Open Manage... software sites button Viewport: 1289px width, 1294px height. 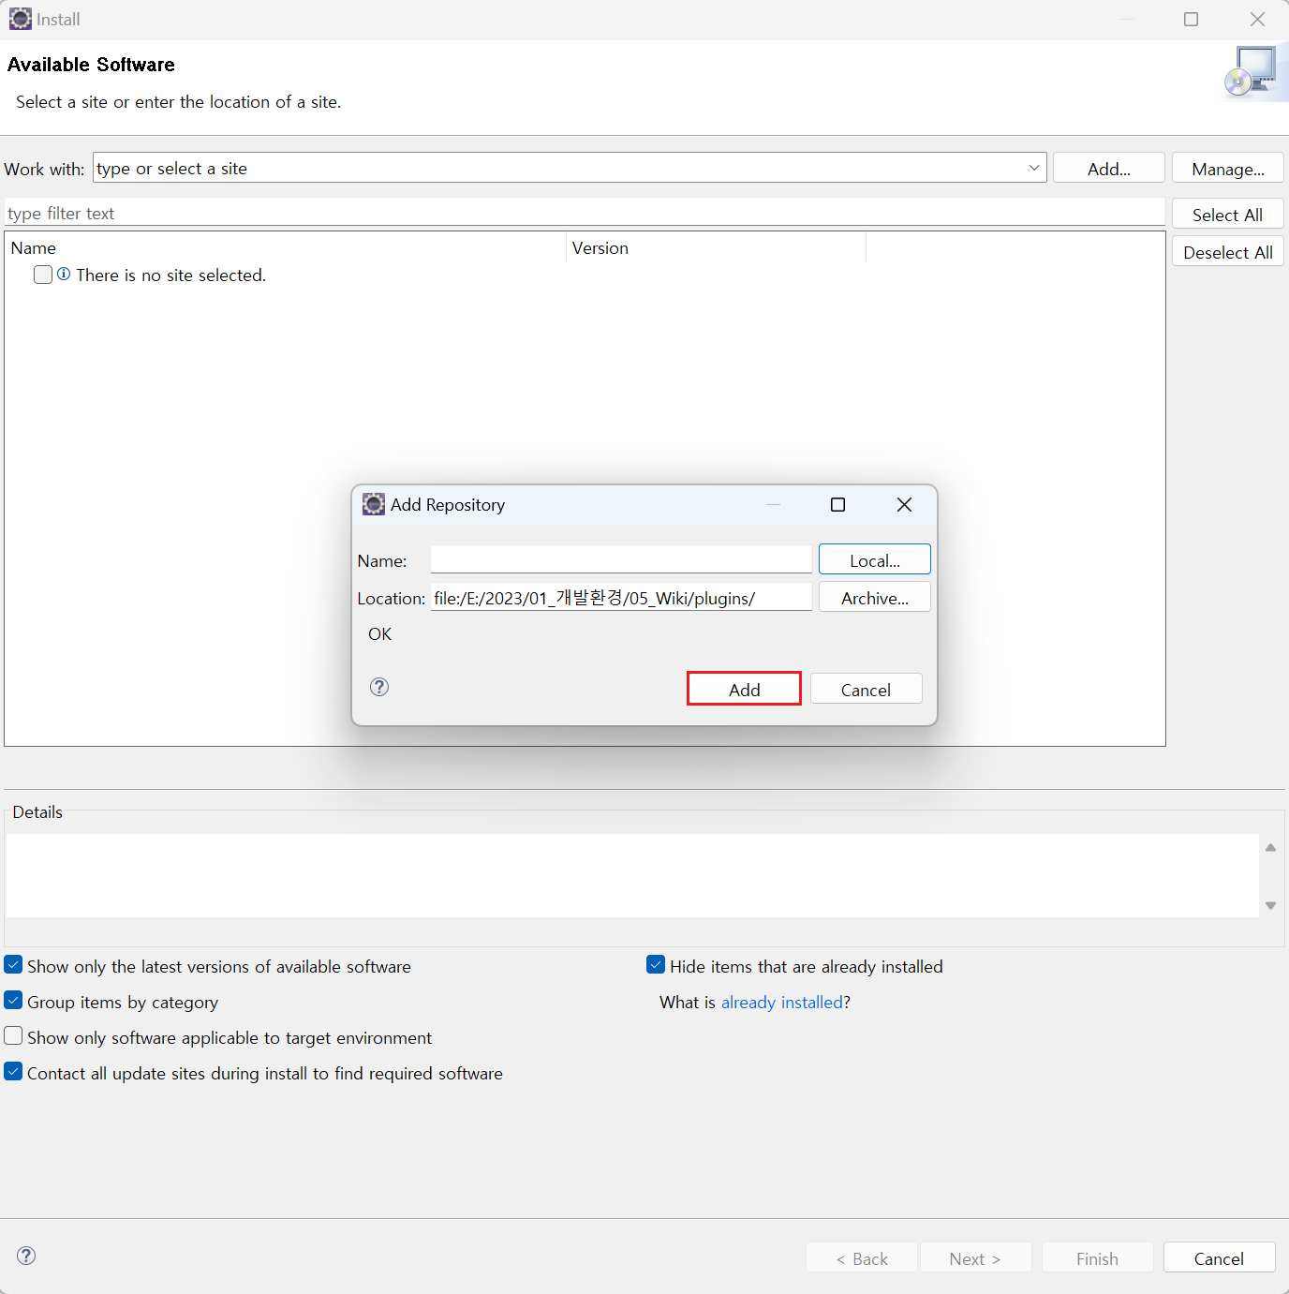(x=1227, y=169)
